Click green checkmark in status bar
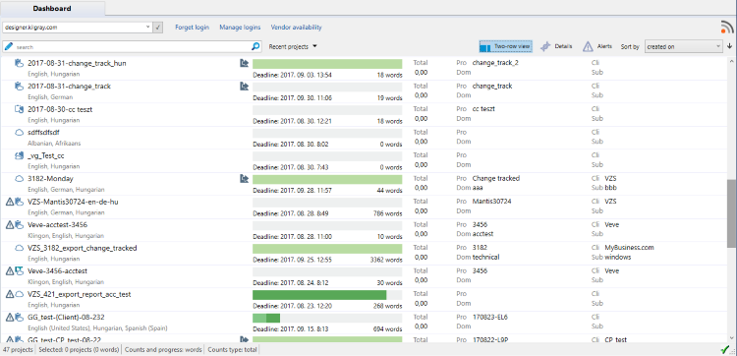Screen dimensions: 737x356 coord(726,349)
